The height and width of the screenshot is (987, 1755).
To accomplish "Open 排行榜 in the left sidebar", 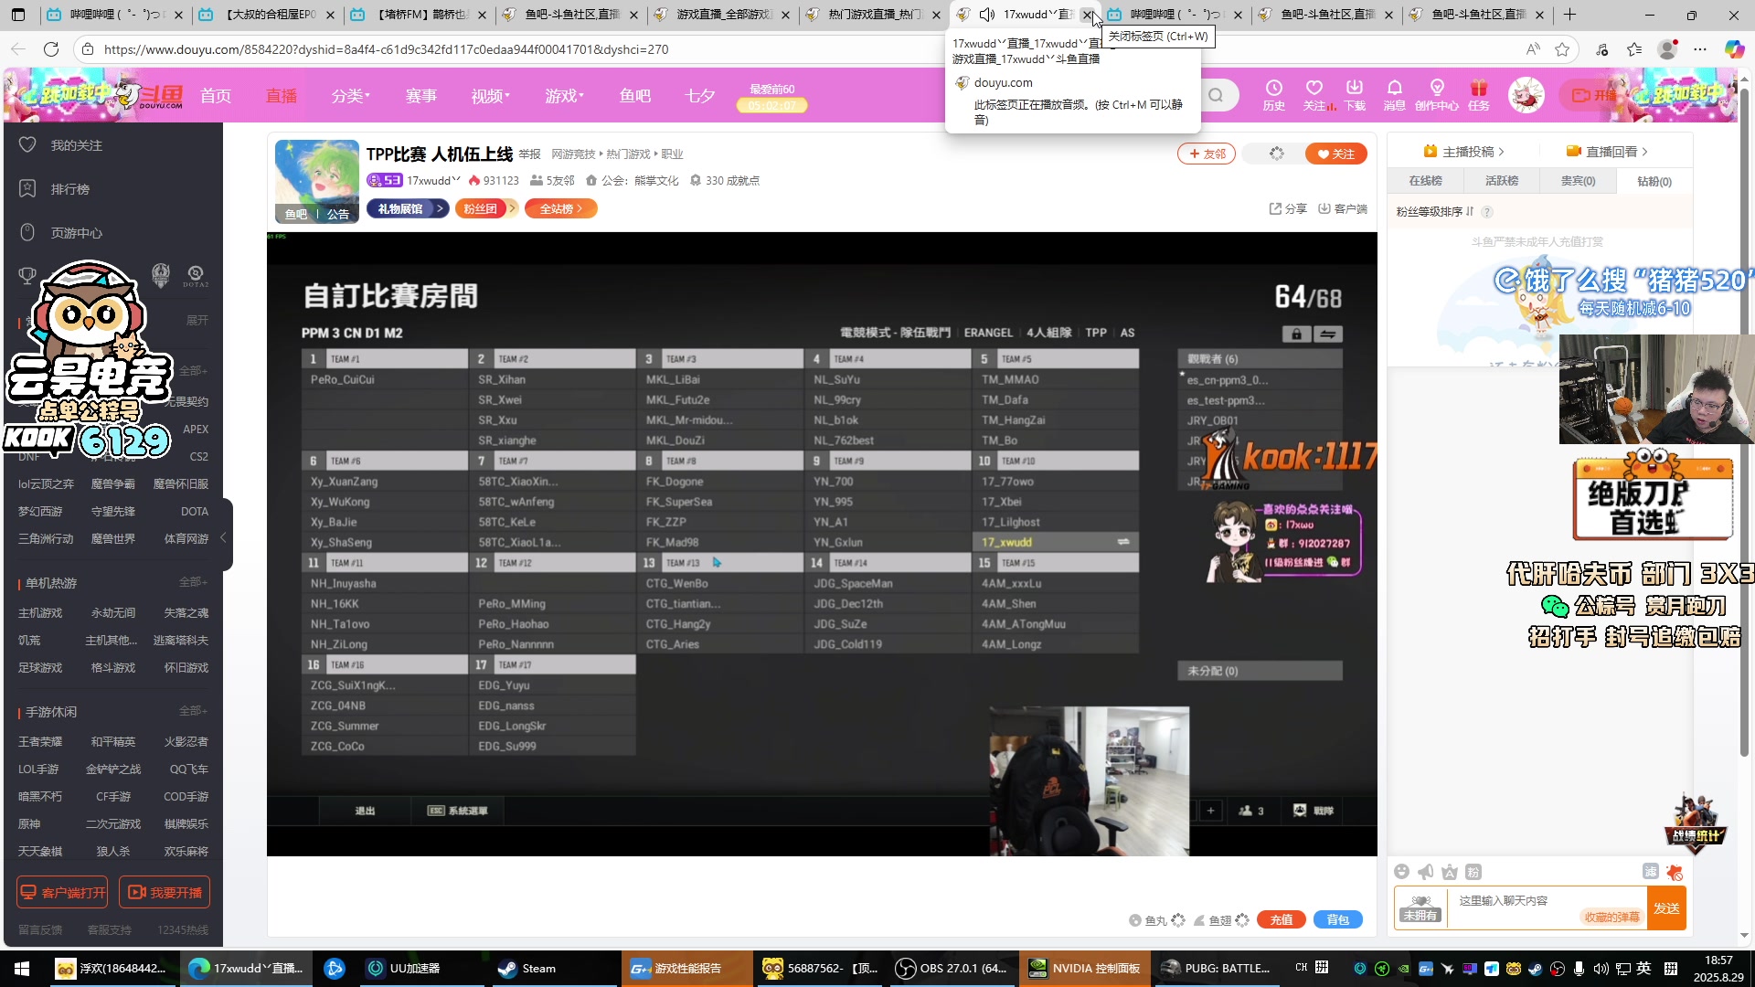I will click(x=69, y=189).
